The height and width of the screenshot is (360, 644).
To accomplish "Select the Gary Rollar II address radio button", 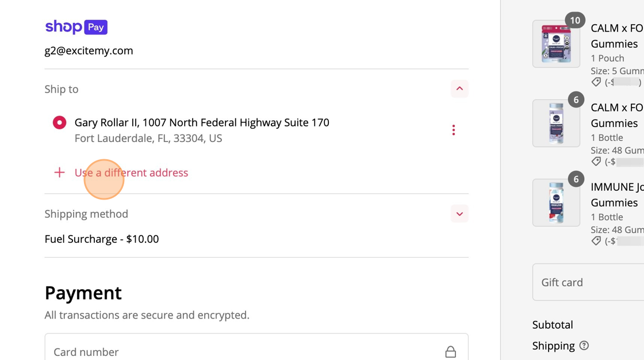I will point(60,122).
